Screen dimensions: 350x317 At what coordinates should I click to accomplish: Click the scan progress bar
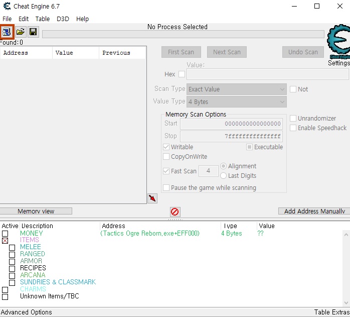(183, 34)
